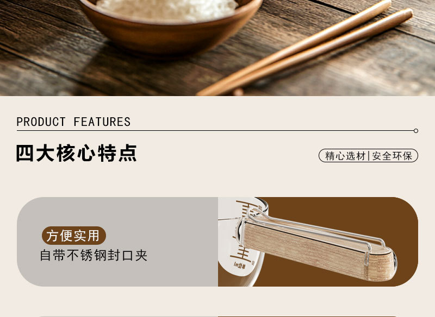Image resolution: width=435 pixels, height=317 pixels.
Task: Click the 自带不锈钢封口夹 description text
Action: click(94, 255)
